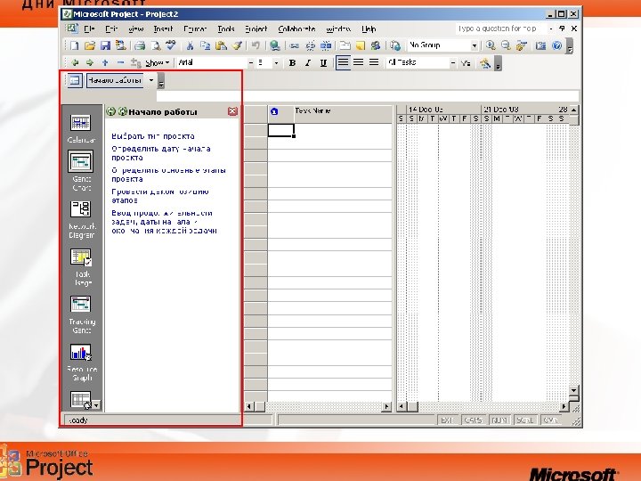641x481 pixels.
Task: Click the Copy icon
Action: coord(206,45)
